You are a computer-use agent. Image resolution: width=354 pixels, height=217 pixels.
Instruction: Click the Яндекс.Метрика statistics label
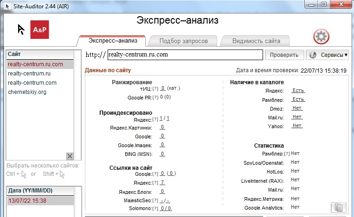(x=264, y=199)
